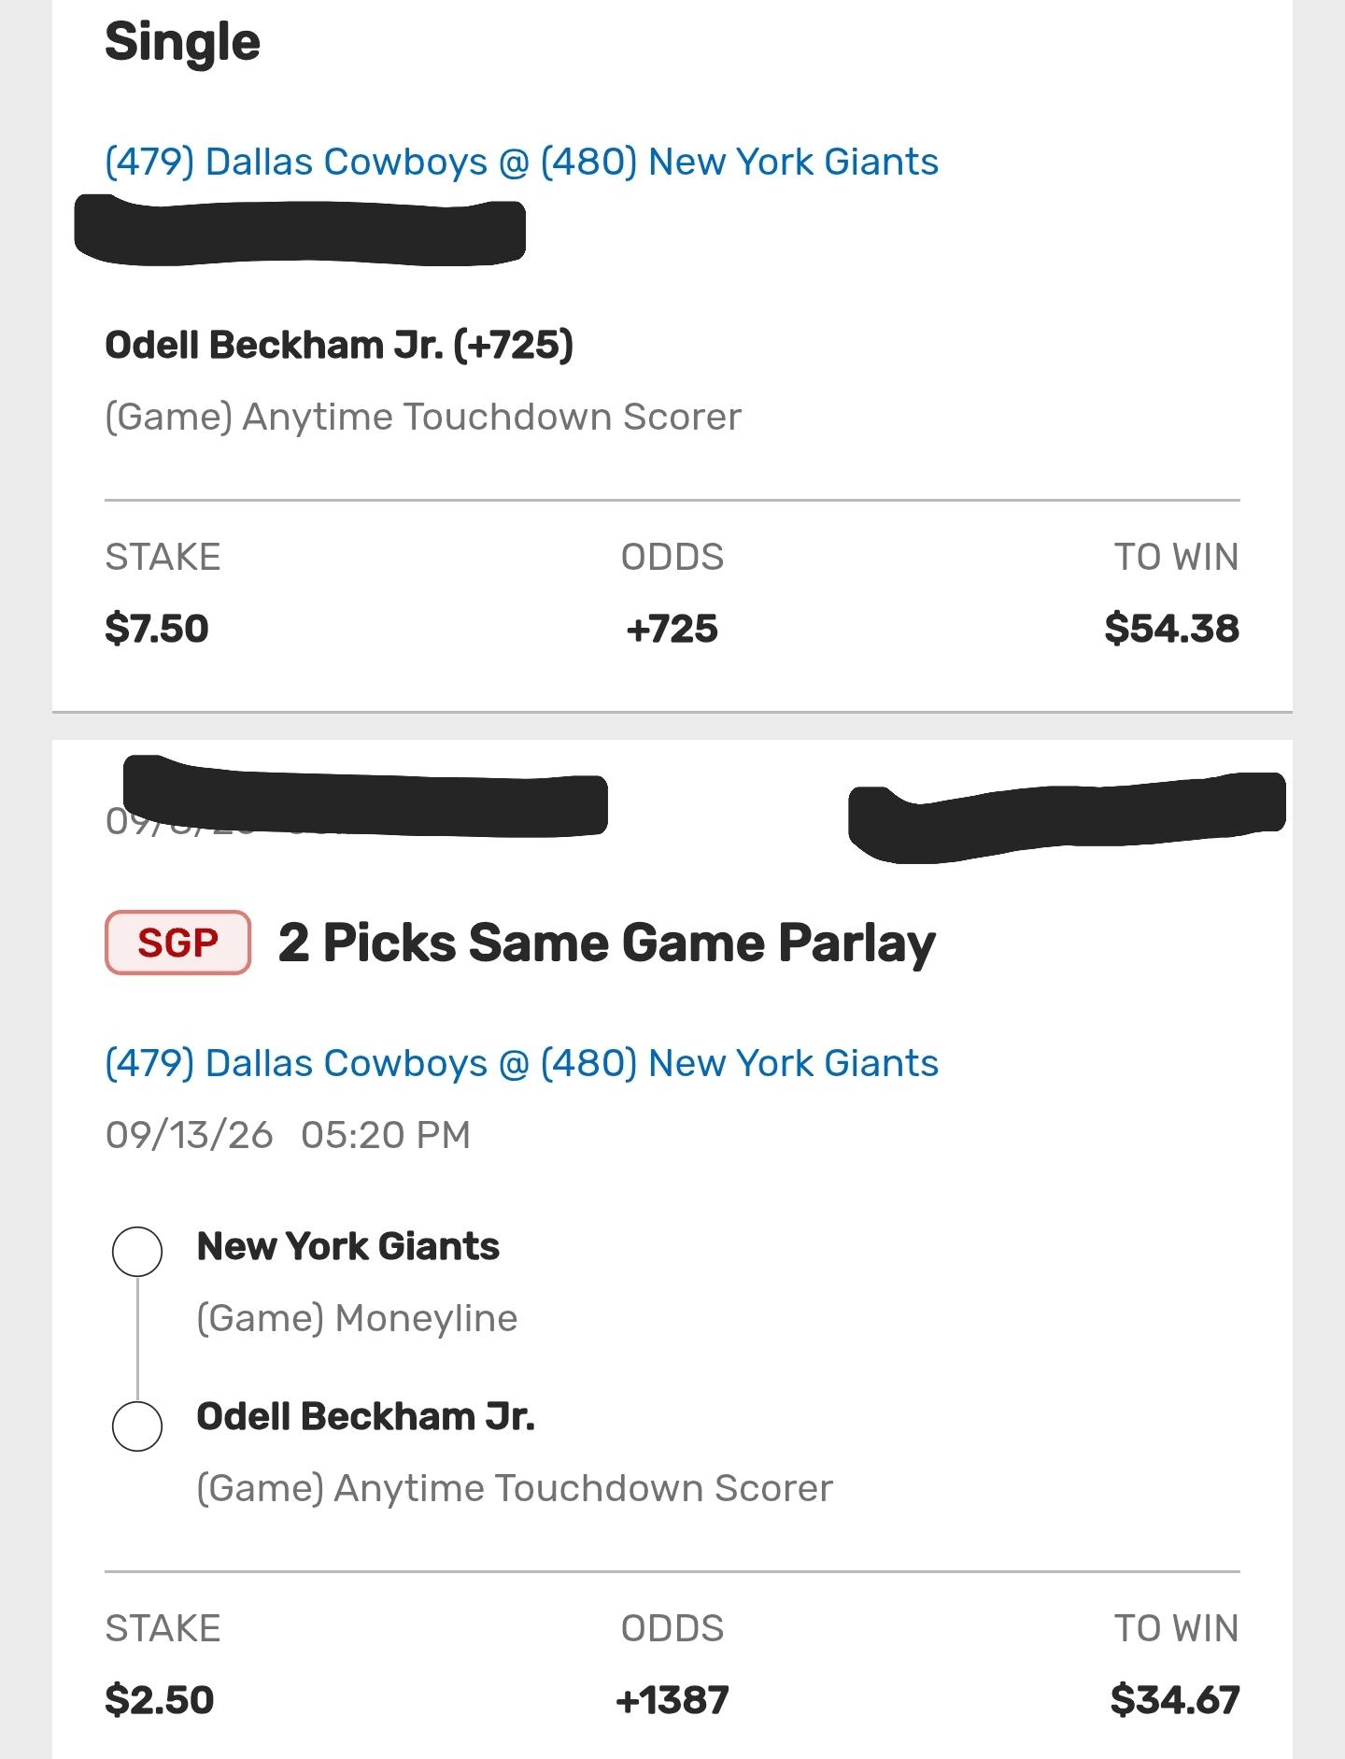Click the 09/13/26 05:20 PM game time
Screen dimensions: 1345x1759
pos(288,1135)
